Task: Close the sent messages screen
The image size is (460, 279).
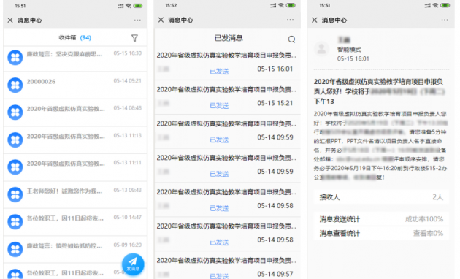Action: pyautogui.click(x=161, y=20)
